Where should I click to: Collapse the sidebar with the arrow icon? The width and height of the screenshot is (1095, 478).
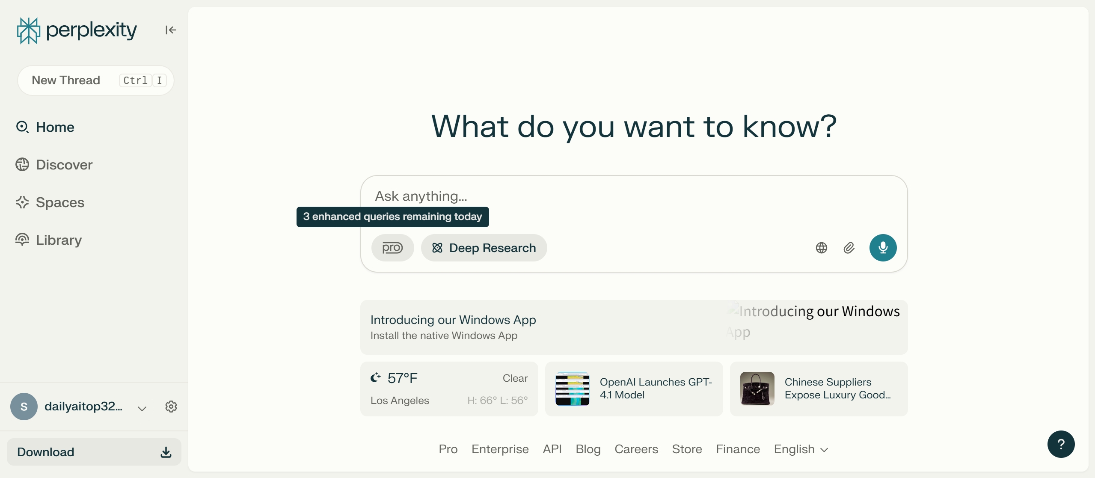pos(171,30)
